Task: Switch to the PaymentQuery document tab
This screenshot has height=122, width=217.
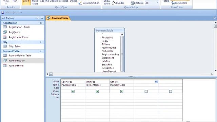Action: [x=58, y=18]
